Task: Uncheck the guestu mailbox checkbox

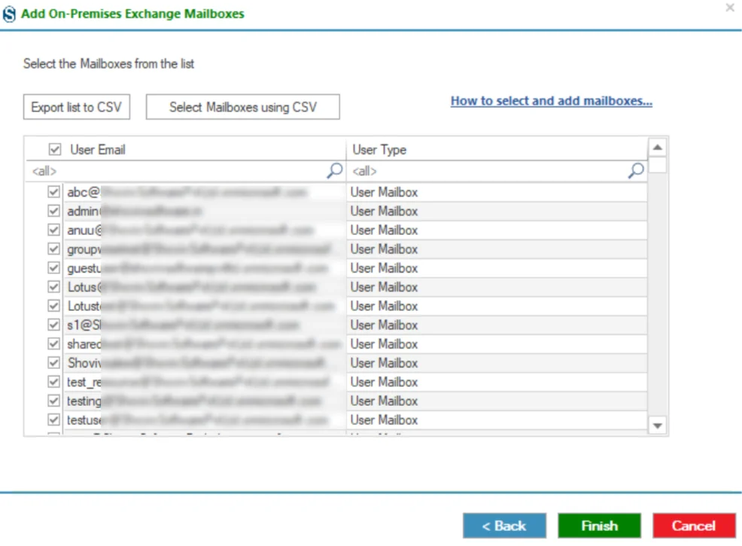Action: [x=54, y=267]
